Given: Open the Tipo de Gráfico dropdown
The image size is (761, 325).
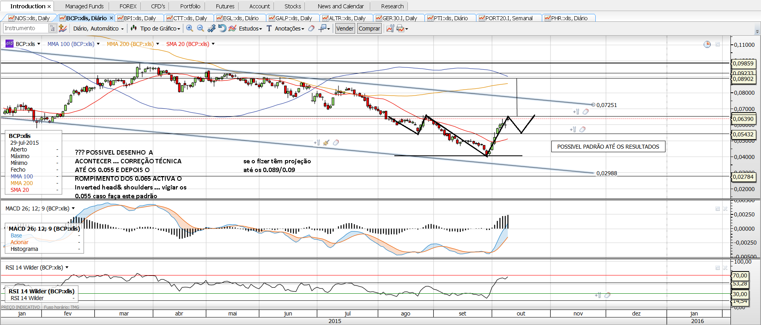Looking at the screenshot, I should coord(160,29).
